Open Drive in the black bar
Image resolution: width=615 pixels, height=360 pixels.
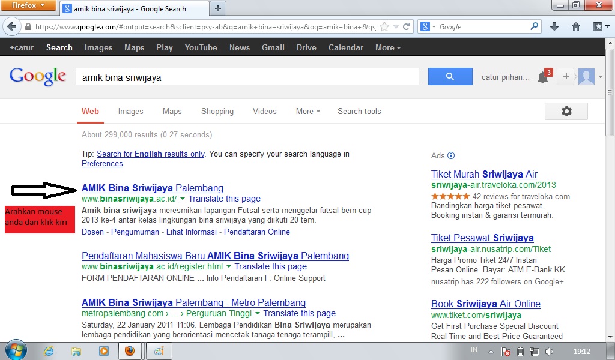(x=306, y=47)
